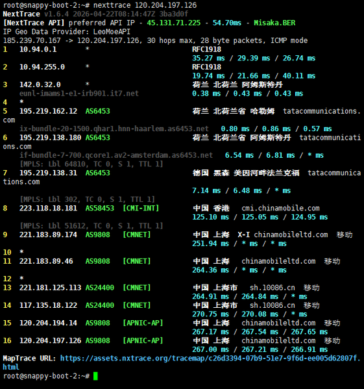Click the 267.00 ms latency value
The width and height of the screenshot is (364, 389).
point(211,349)
